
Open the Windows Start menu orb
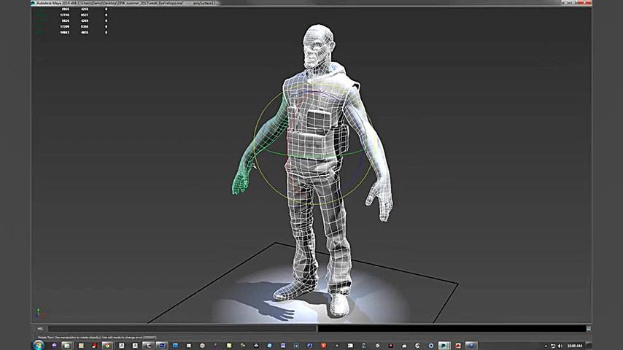(39, 345)
